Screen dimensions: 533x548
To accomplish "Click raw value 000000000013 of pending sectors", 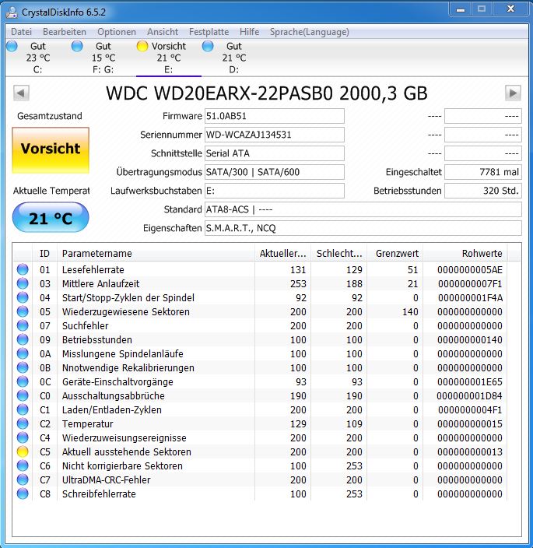I will pyautogui.click(x=470, y=451).
